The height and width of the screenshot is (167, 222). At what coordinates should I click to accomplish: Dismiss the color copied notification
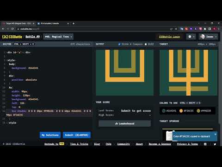216,134
